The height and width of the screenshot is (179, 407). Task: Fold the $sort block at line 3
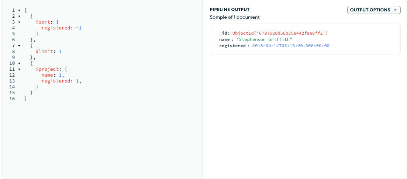19,22
